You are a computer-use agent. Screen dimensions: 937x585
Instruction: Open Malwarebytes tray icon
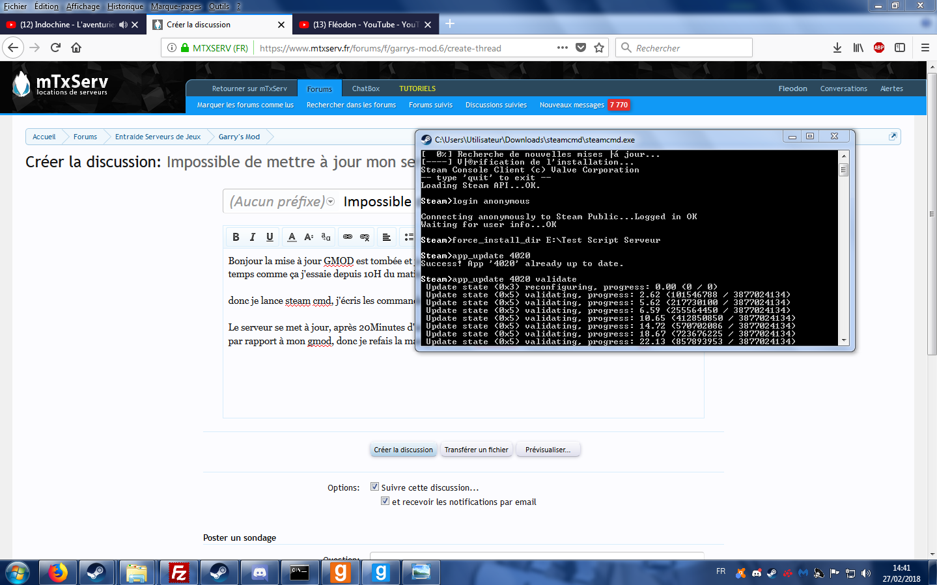(803, 573)
